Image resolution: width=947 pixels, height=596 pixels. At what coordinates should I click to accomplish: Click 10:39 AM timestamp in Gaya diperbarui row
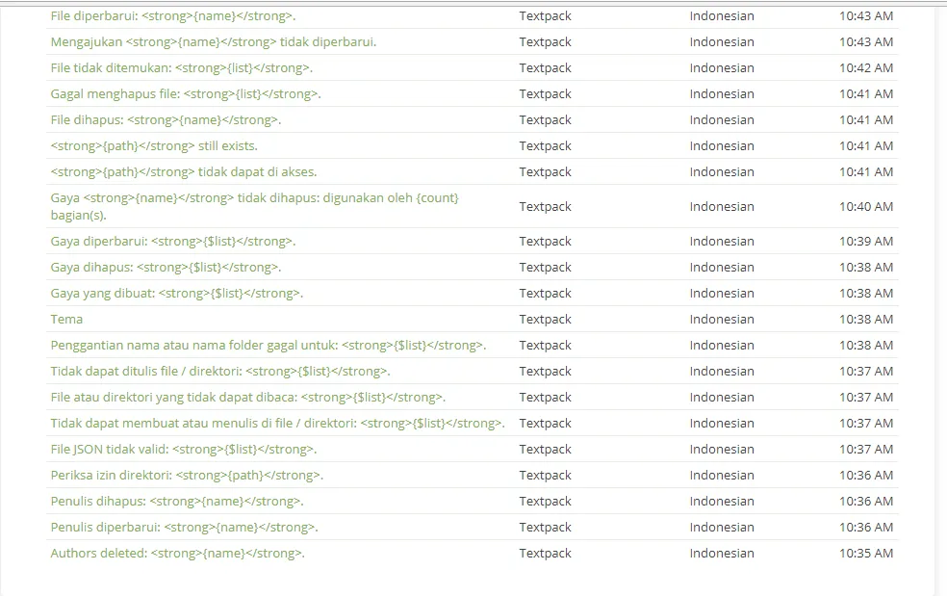(866, 242)
